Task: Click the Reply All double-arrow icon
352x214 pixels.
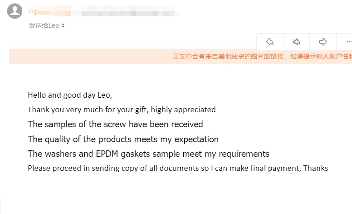Action: tap(297, 42)
